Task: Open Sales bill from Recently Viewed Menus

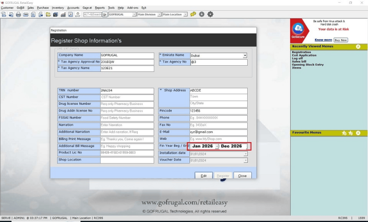Action: [299, 61]
